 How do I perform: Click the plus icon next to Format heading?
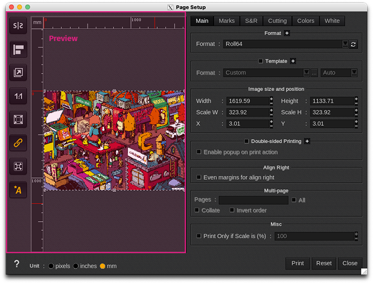point(287,33)
